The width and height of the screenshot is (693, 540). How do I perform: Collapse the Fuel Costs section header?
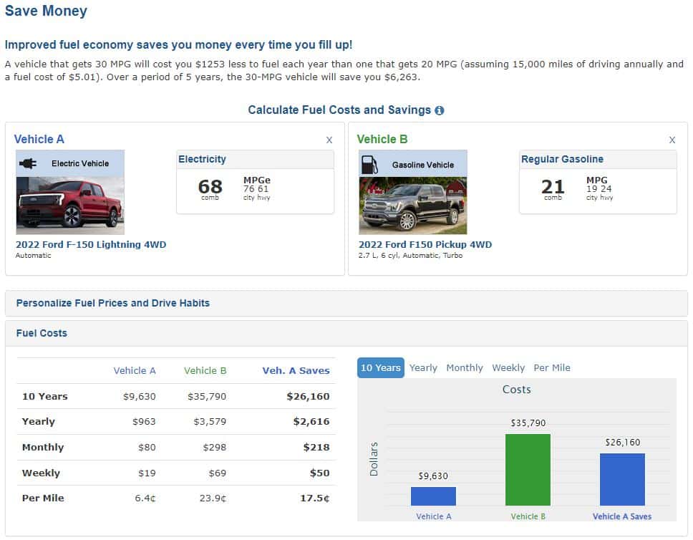[x=346, y=334]
